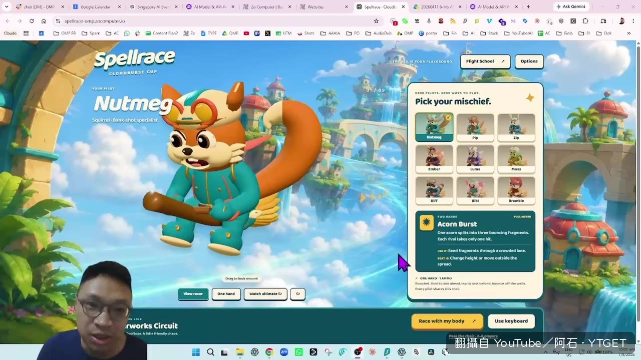The height and width of the screenshot is (360, 641).
Task: Reload the browser page
Action: click(x=32, y=21)
